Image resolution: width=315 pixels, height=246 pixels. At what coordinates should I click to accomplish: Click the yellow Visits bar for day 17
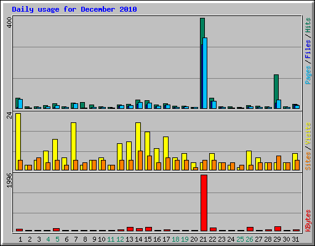point(165,147)
